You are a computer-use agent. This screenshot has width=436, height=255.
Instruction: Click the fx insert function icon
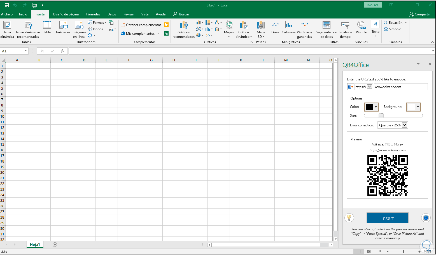(x=62, y=51)
